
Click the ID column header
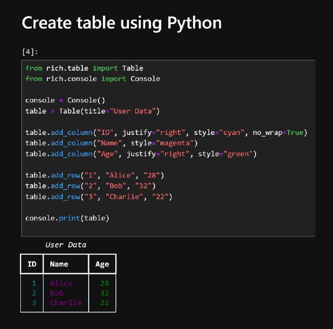click(32, 264)
